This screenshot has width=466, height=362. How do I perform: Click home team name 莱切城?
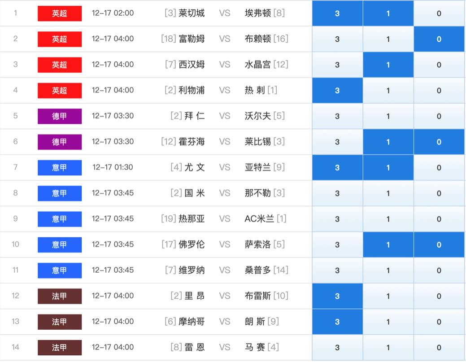(x=192, y=13)
